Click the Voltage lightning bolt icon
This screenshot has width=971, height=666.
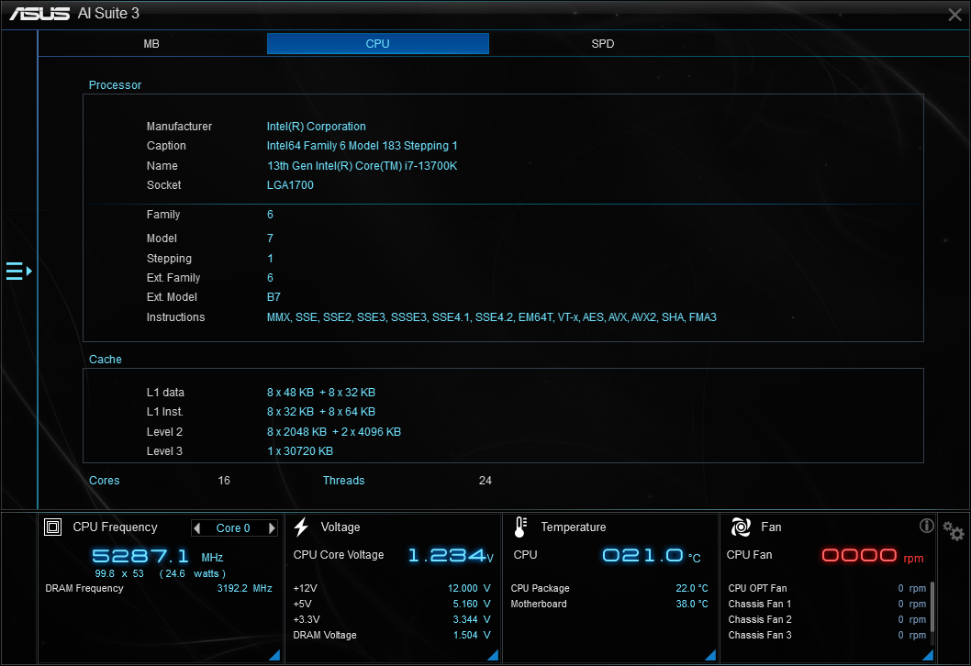click(x=302, y=527)
